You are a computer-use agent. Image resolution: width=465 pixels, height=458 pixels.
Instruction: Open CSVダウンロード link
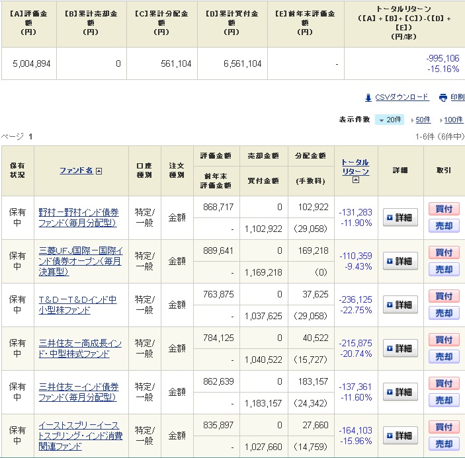[402, 97]
